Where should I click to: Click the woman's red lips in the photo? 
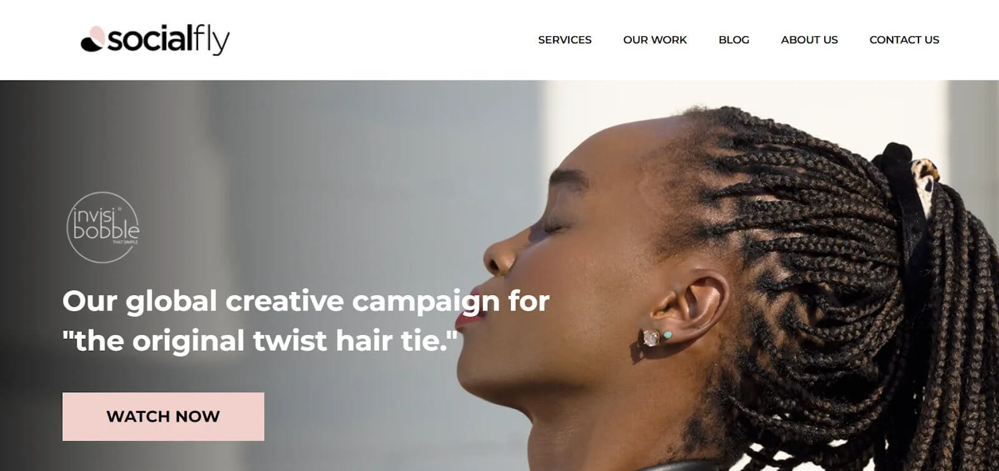(470, 309)
